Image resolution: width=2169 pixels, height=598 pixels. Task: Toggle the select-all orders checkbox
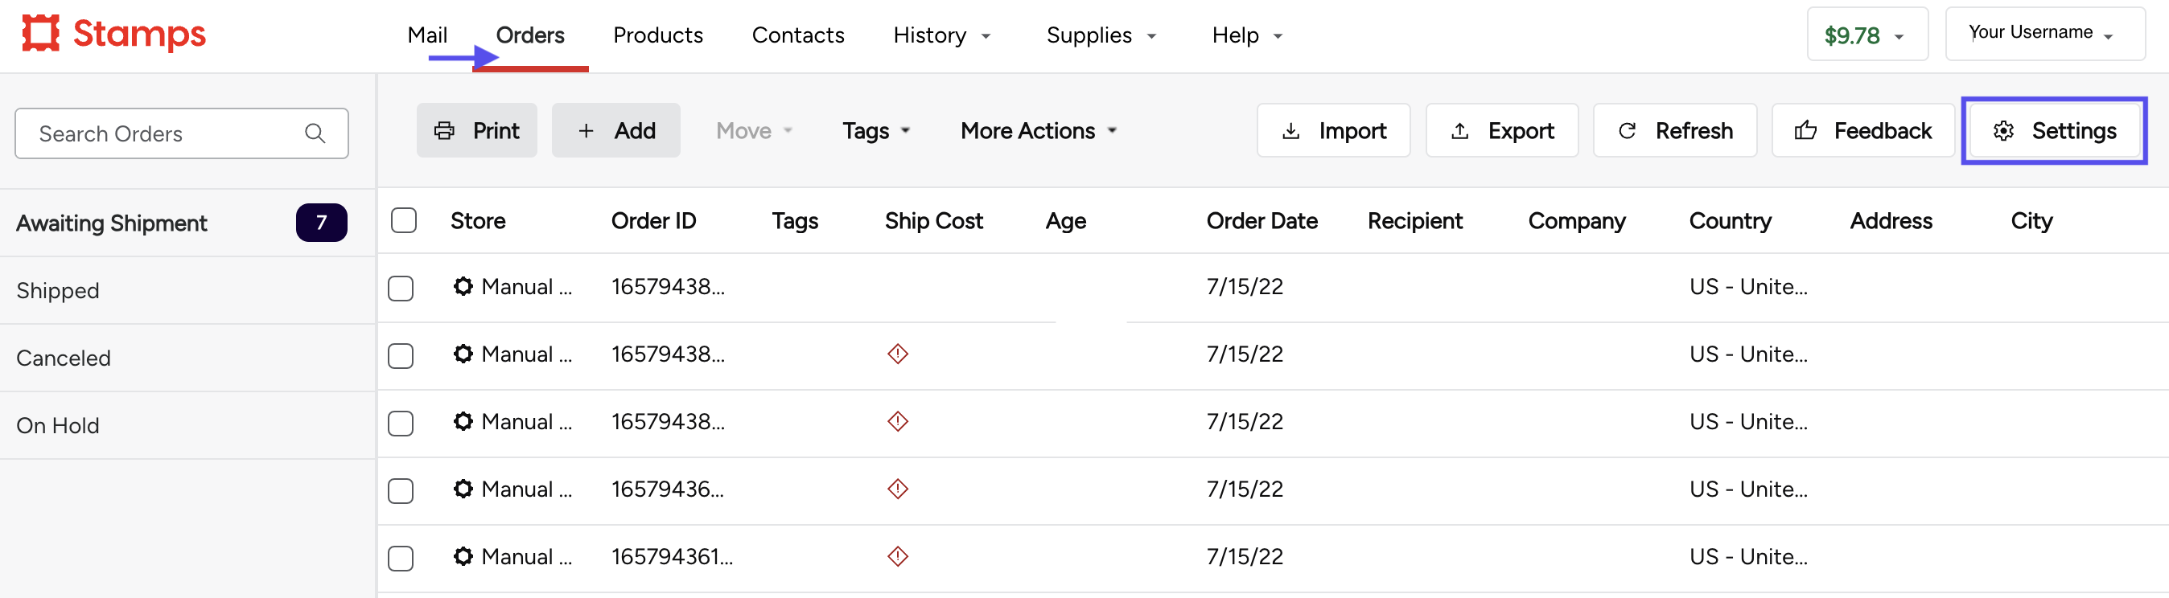(404, 220)
